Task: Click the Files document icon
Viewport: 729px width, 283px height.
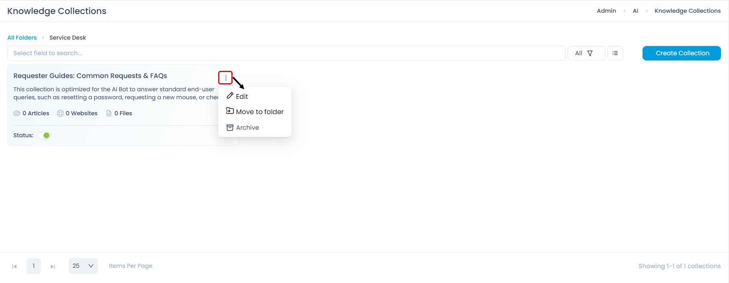Action: 109,113
